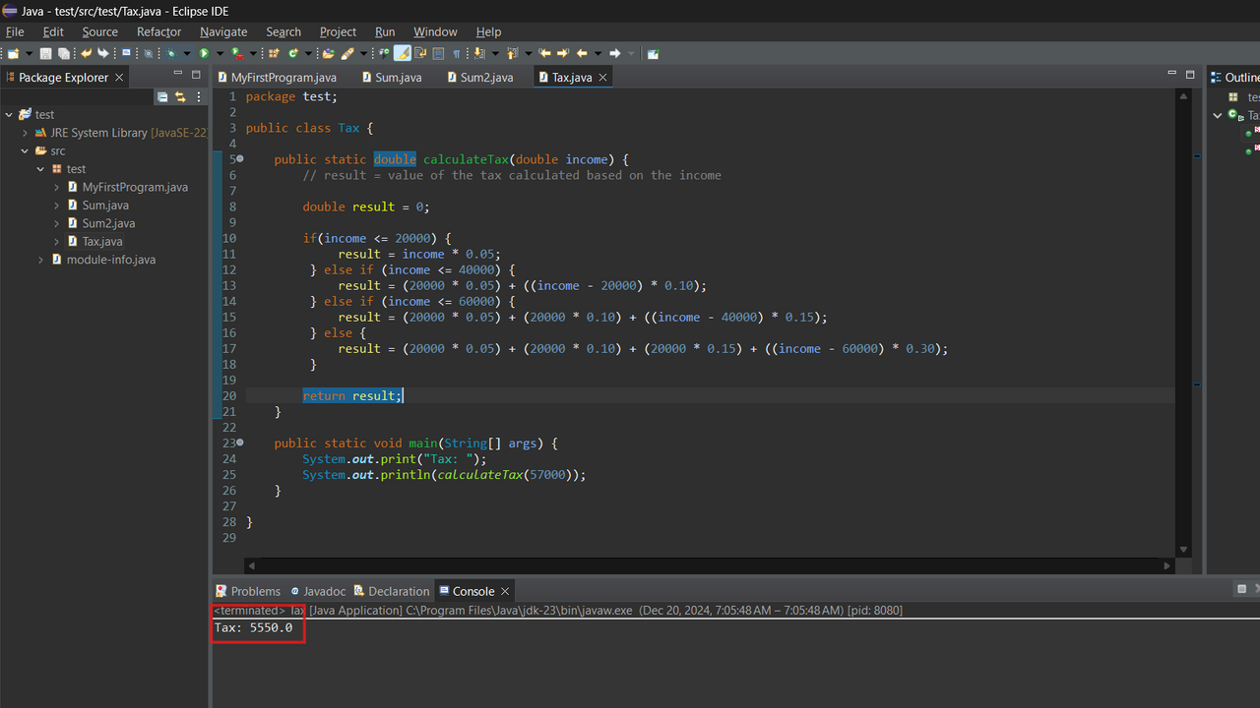Open dropdown arrow beside Run icon
The height and width of the screenshot is (708, 1260).
[220, 53]
